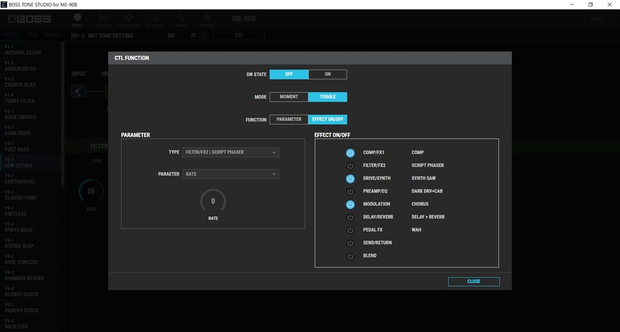Image resolution: width=620 pixels, height=332 pixels.
Task: Select preset P5-1 PUNCHY STACK
Action: pos(30,308)
